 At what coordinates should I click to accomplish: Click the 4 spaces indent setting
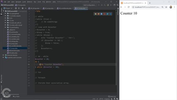(107, 99)
